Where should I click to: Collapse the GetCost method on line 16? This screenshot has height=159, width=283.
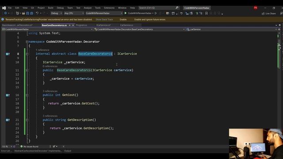coord(27,95)
